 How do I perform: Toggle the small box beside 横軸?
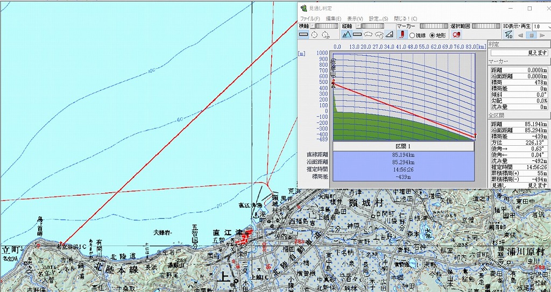pyautogui.click(x=313, y=25)
